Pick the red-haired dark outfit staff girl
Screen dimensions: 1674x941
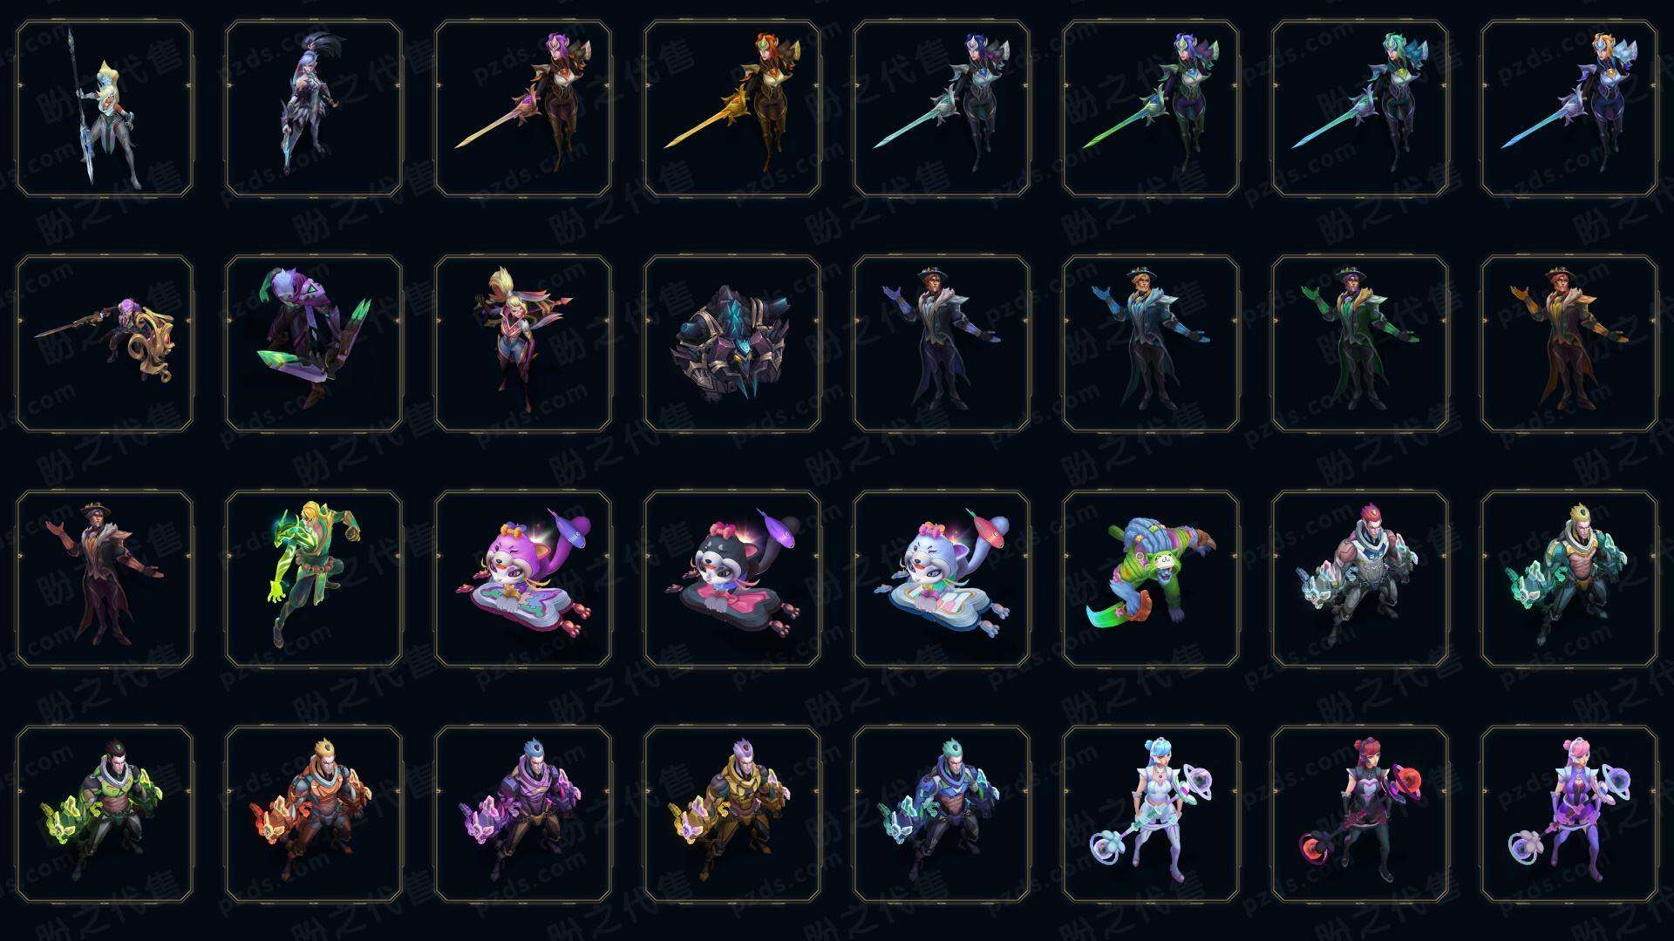point(1360,814)
